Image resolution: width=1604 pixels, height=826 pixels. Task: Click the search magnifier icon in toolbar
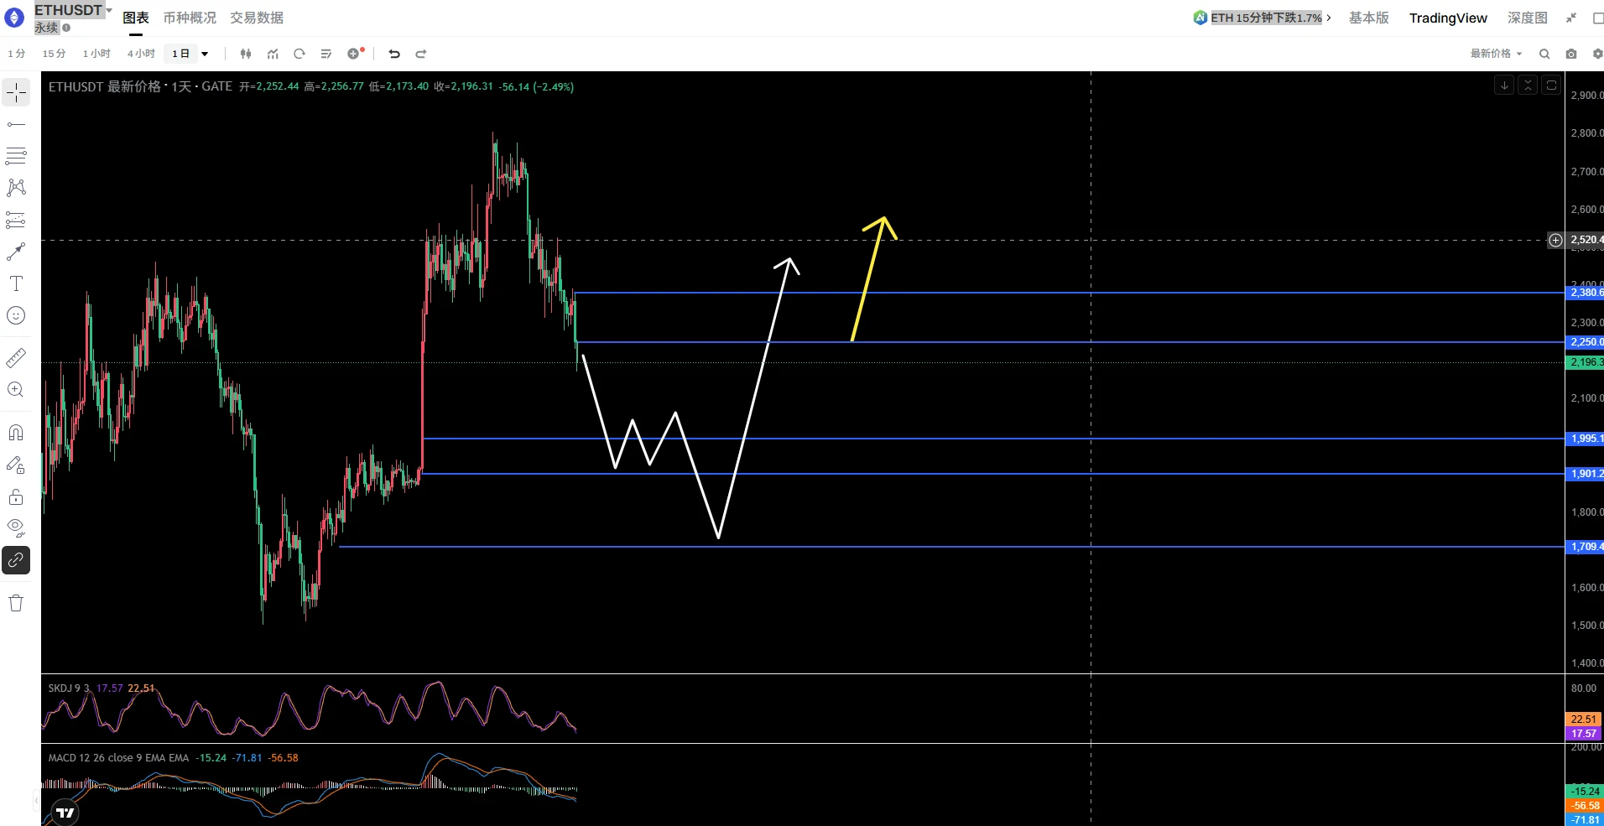[1544, 54]
